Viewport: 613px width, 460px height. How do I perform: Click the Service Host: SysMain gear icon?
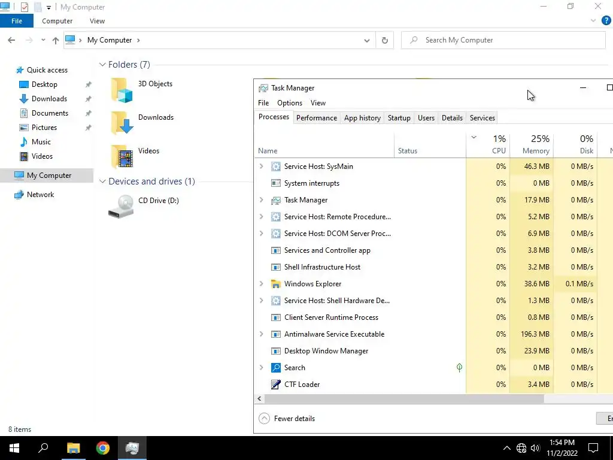tap(275, 167)
